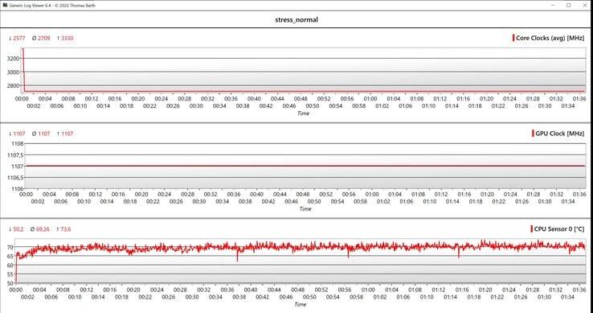
Task: Close the Generic Log Viewer window
Action: 584,6
